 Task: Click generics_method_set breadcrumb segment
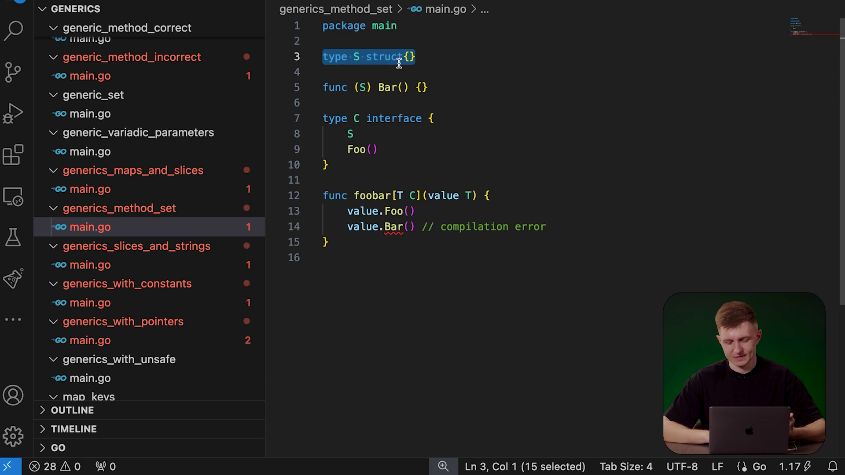[335, 9]
